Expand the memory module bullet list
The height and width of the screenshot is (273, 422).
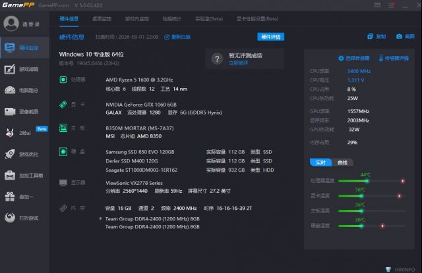[x=100, y=218]
